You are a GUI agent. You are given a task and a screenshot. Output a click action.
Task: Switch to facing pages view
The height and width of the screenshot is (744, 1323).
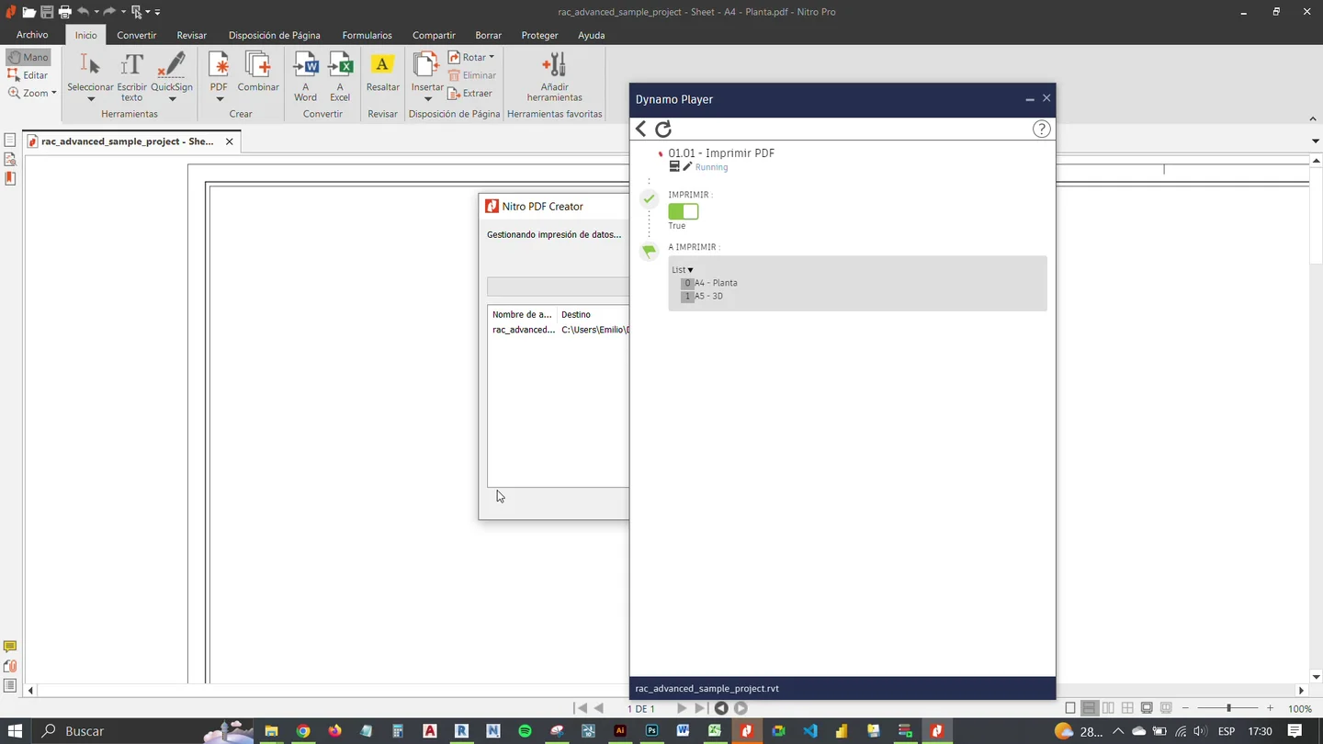pos(1108,708)
